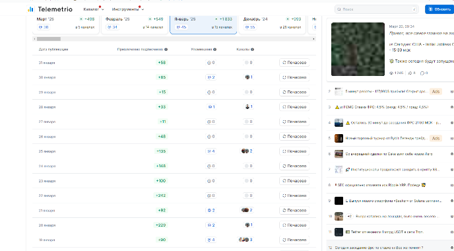454x251 pixels.
Task: Open the large featured post image
Action: [x=358, y=50]
